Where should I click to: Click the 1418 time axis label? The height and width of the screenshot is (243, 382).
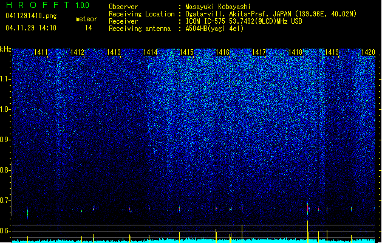[x=295, y=52]
